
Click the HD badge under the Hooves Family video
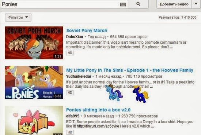[x=70, y=92]
